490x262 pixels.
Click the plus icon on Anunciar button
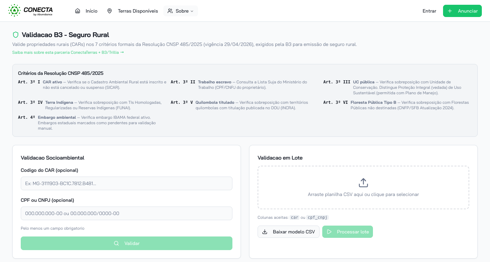[450, 11]
